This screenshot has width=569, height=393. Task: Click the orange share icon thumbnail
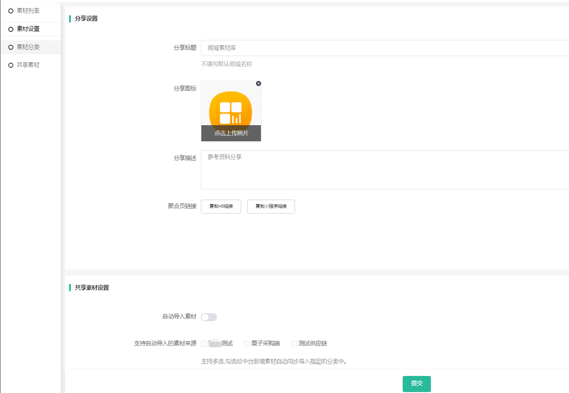pos(230,108)
